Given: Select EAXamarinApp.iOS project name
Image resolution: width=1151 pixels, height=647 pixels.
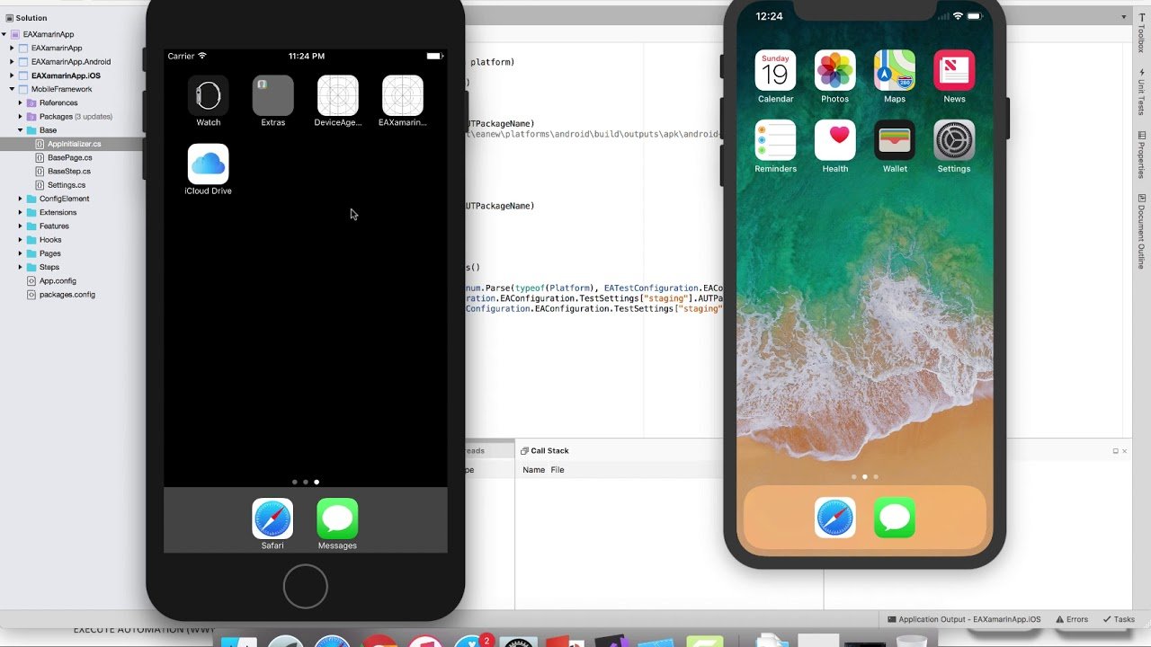Looking at the screenshot, I should click(x=66, y=75).
